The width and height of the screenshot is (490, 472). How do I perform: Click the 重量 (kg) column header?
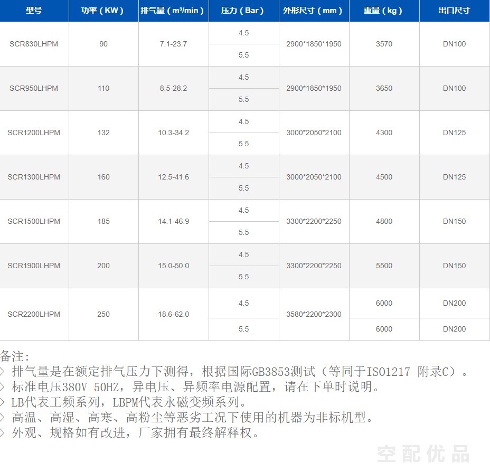click(x=384, y=11)
